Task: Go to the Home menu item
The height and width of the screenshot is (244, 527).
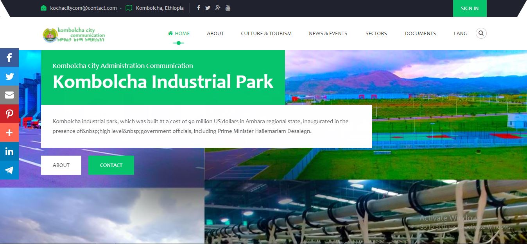Action: [x=179, y=34]
